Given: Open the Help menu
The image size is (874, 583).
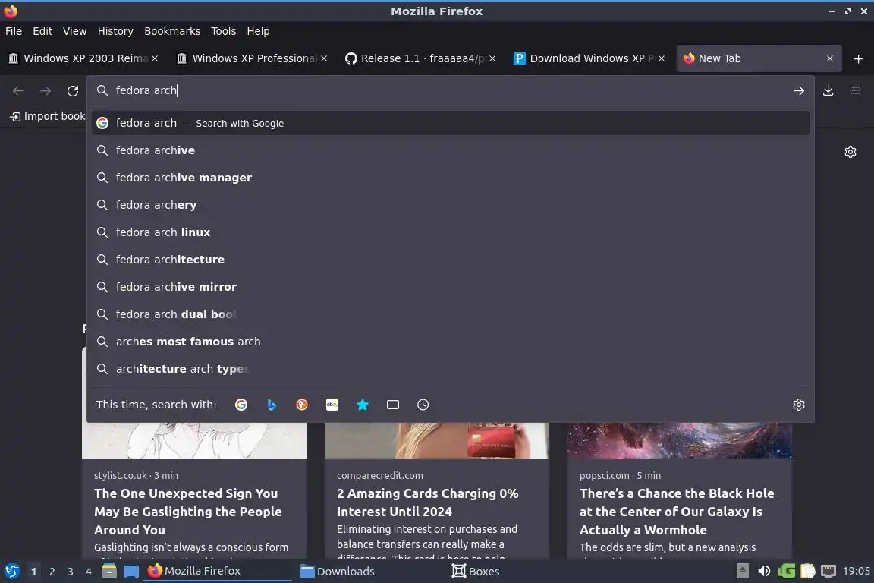Looking at the screenshot, I should [258, 31].
